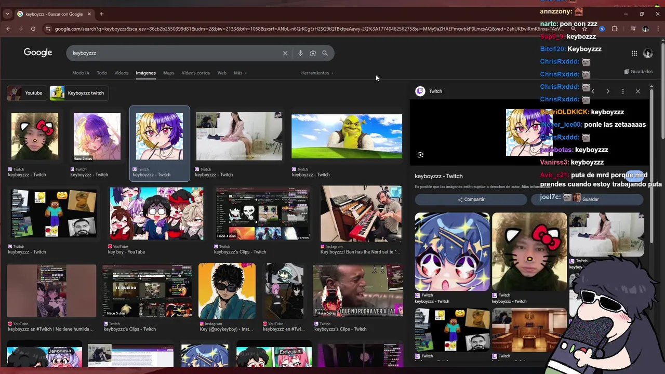Open related blue-haired sparkle-eyes anime image
This screenshot has height=374, width=665.
click(452, 251)
